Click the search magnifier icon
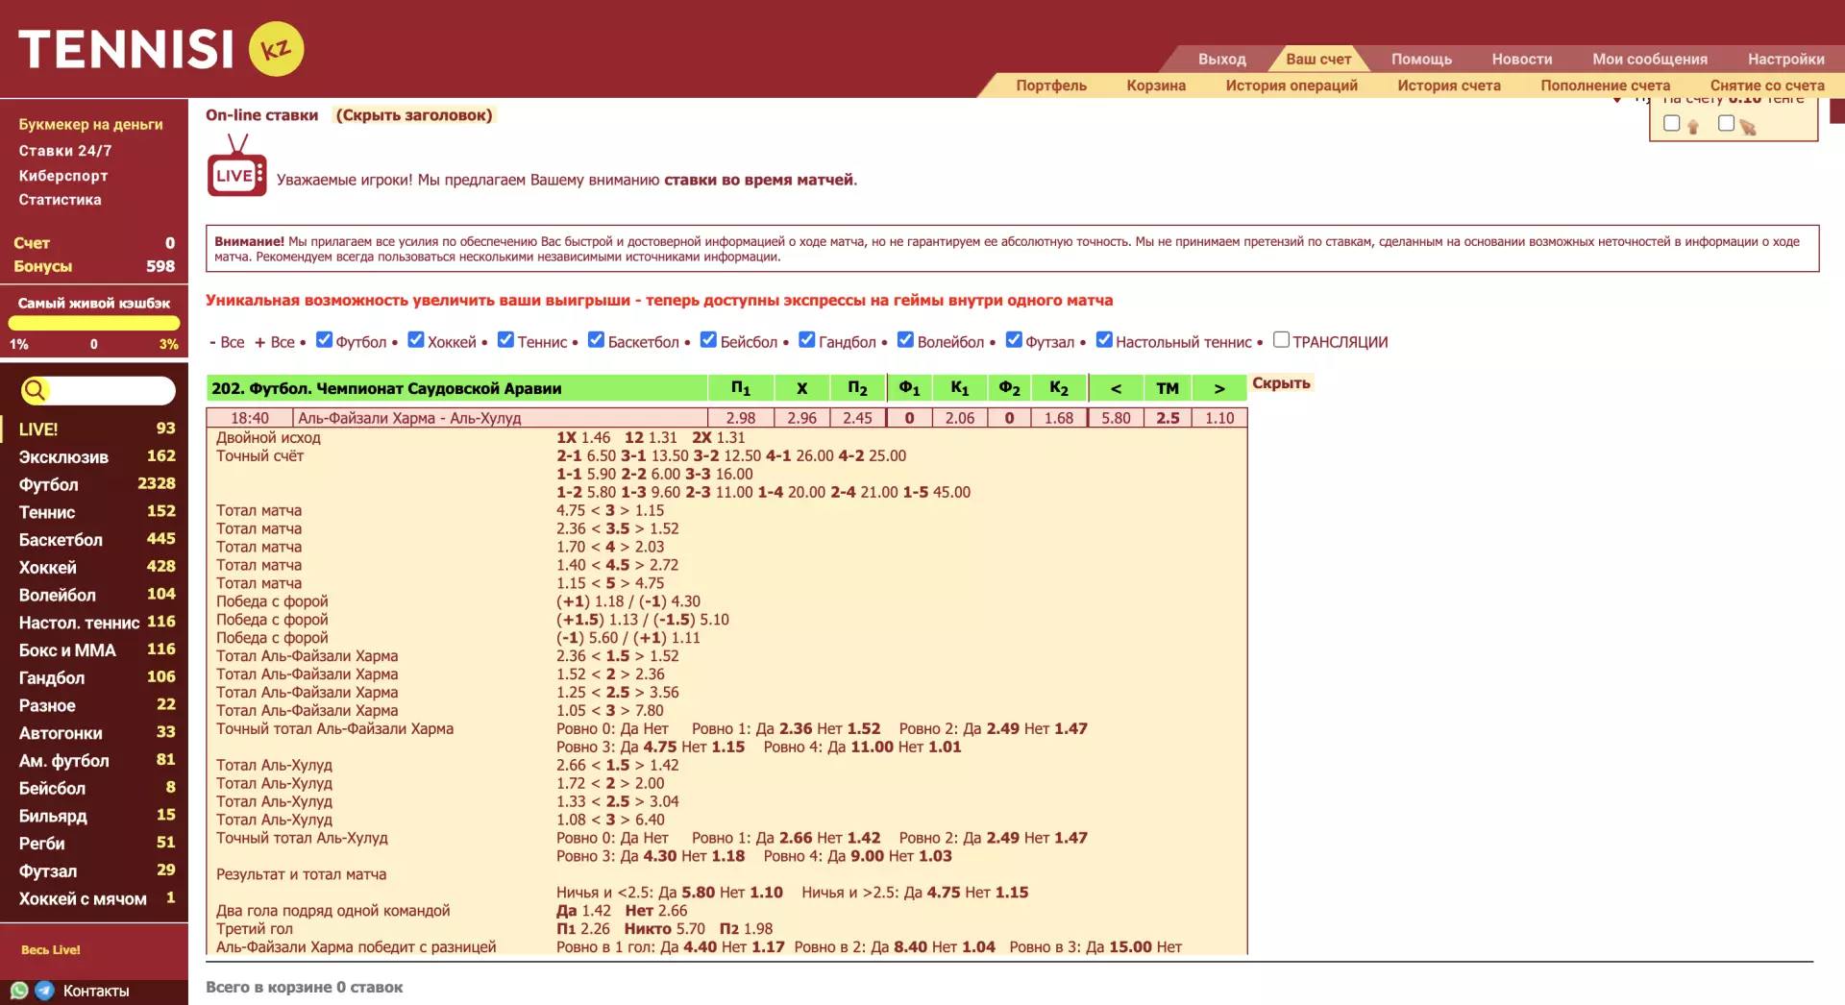Screen dimensions: 1845x1005 [x=35, y=390]
